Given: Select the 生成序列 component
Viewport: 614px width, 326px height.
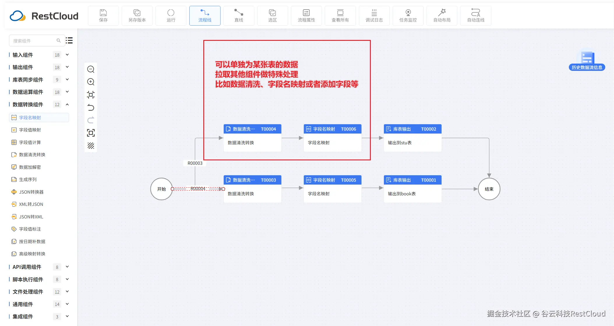Looking at the screenshot, I should (39, 180).
